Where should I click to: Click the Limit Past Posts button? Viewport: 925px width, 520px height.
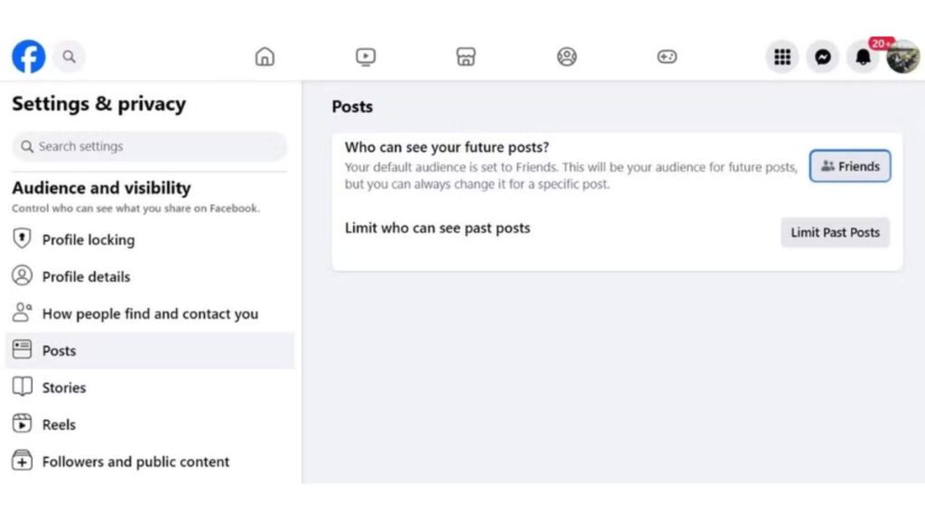(x=835, y=232)
